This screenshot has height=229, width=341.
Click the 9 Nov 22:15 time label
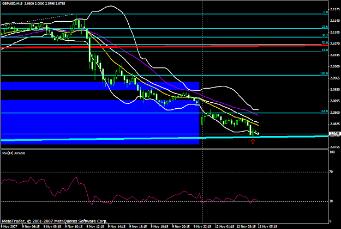pyautogui.click(x=202, y=227)
